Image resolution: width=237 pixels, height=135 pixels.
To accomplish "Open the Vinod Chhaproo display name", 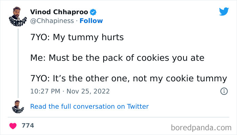I will [59, 12].
